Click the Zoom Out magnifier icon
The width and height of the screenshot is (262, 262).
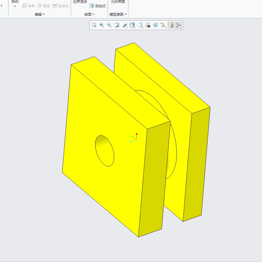click(109, 25)
